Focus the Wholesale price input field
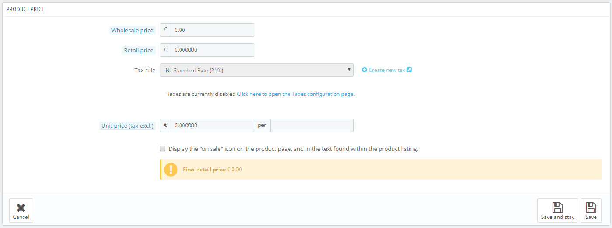612x228 pixels. click(x=212, y=30)
